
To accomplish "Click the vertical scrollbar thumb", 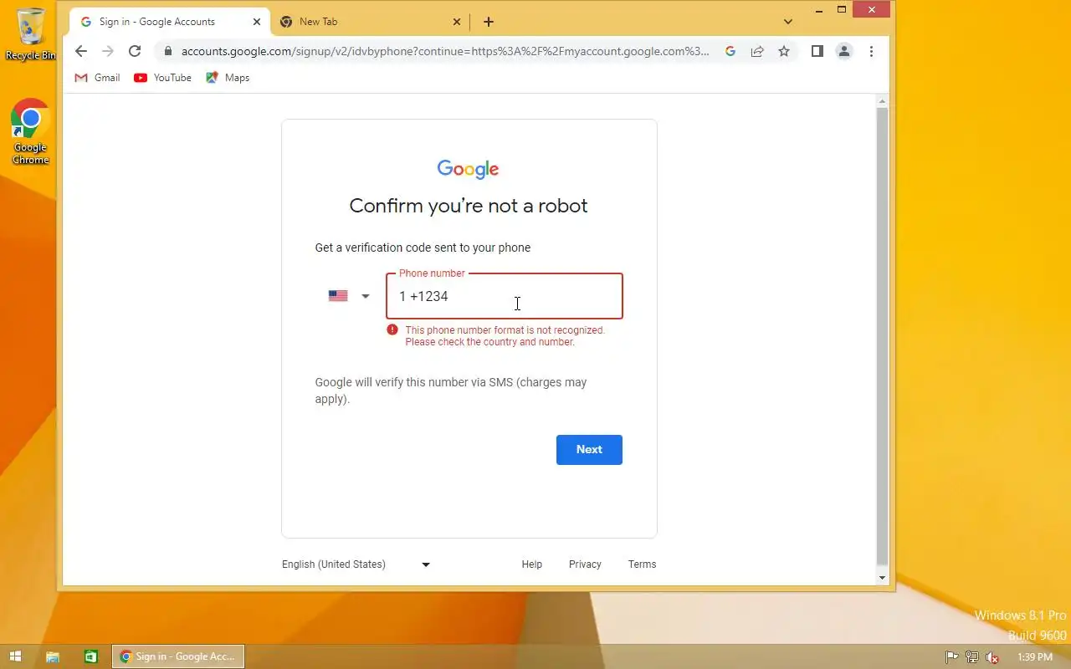I will 882,336.
